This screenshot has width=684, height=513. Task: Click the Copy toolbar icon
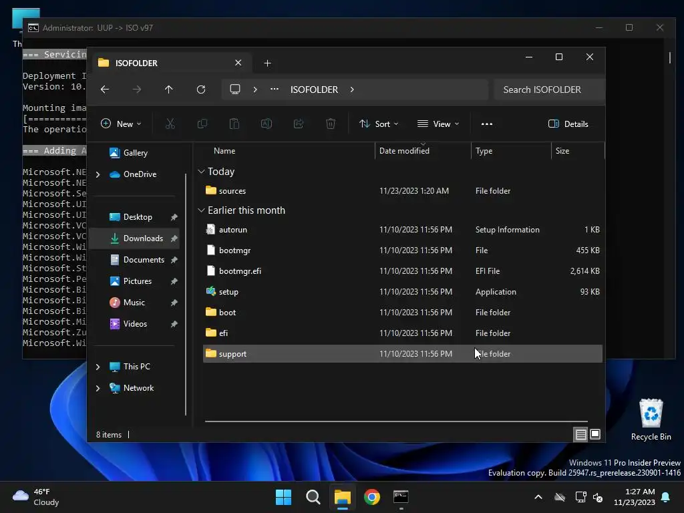[202, 124]
